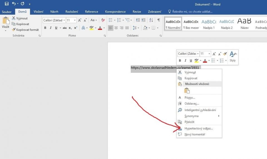This screenshot has height=159, width=267.
Task: Click paste option icon in context menu
Action: pyautogui.click(x=187, y=90)
